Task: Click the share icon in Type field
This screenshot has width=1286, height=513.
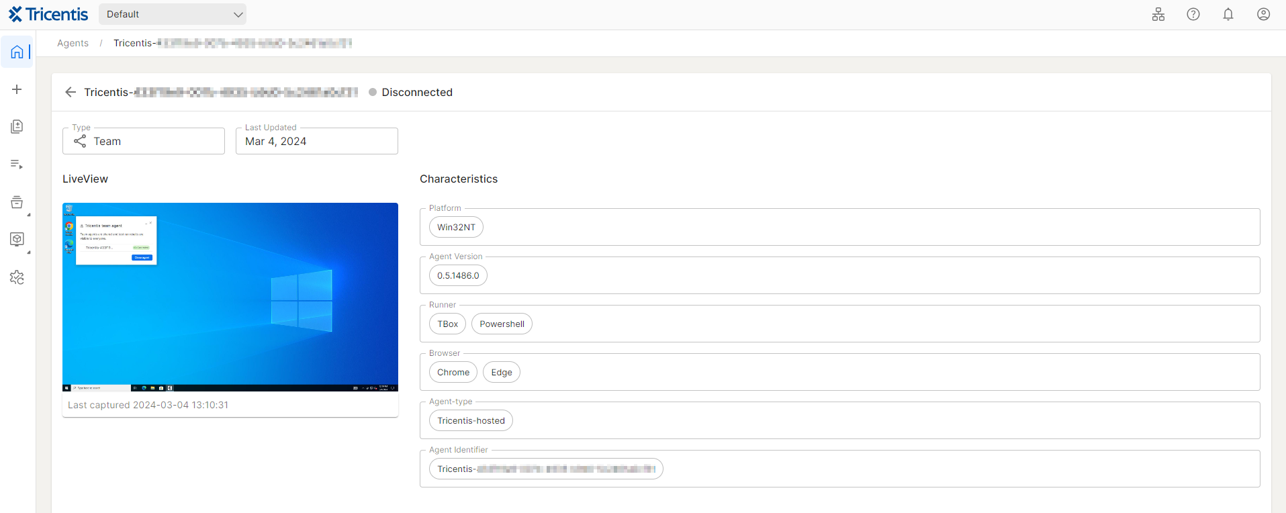Action: point(80,141)
